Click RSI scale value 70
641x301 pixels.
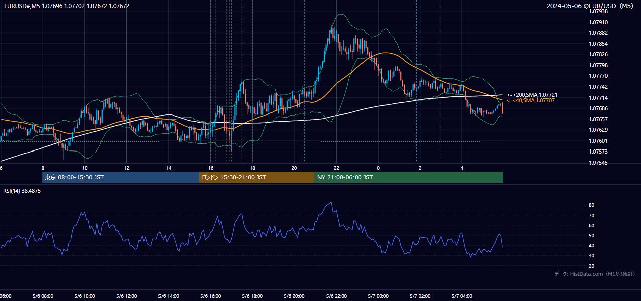coord(591,215)
